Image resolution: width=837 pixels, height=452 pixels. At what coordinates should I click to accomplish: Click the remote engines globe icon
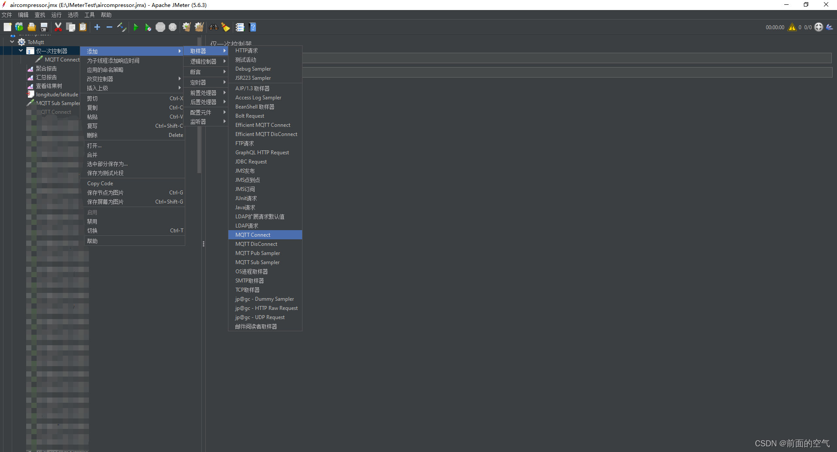click(x=819, y=27)
